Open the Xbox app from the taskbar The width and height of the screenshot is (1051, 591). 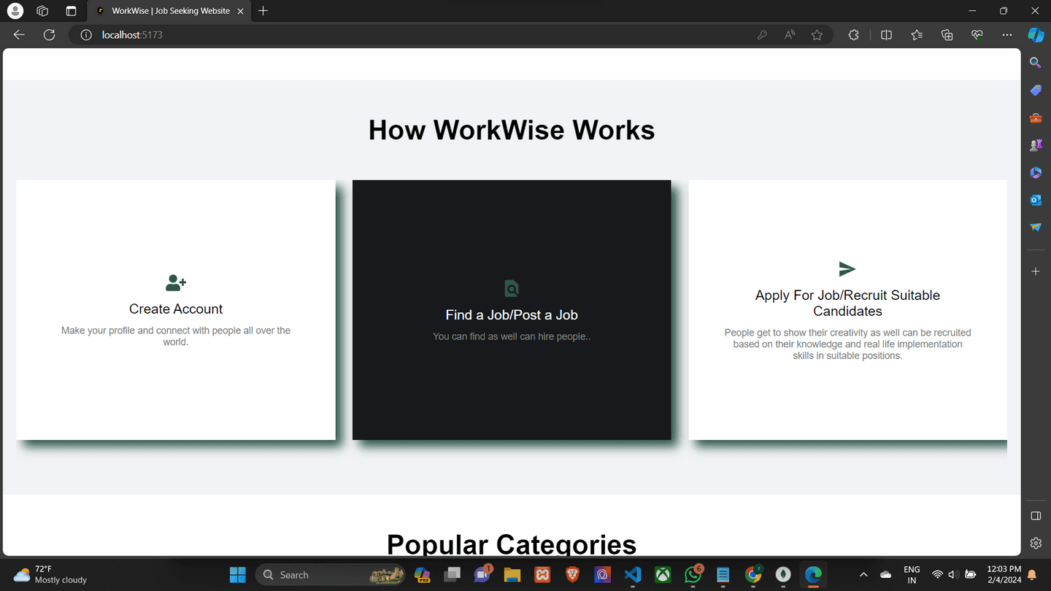tap(663, 575)
